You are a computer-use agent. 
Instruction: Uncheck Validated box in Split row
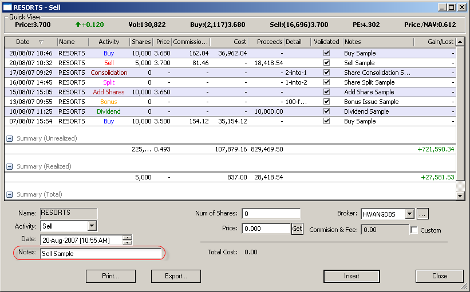pyautogui.click(x=326, y=82)
